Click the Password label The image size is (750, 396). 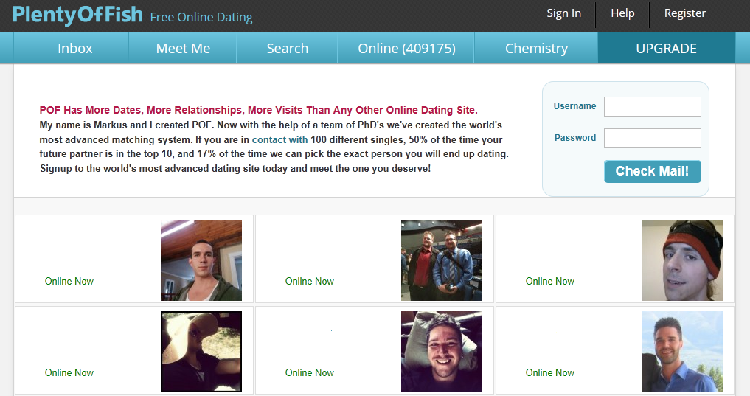pyautogui.click(x=575, y=138)
